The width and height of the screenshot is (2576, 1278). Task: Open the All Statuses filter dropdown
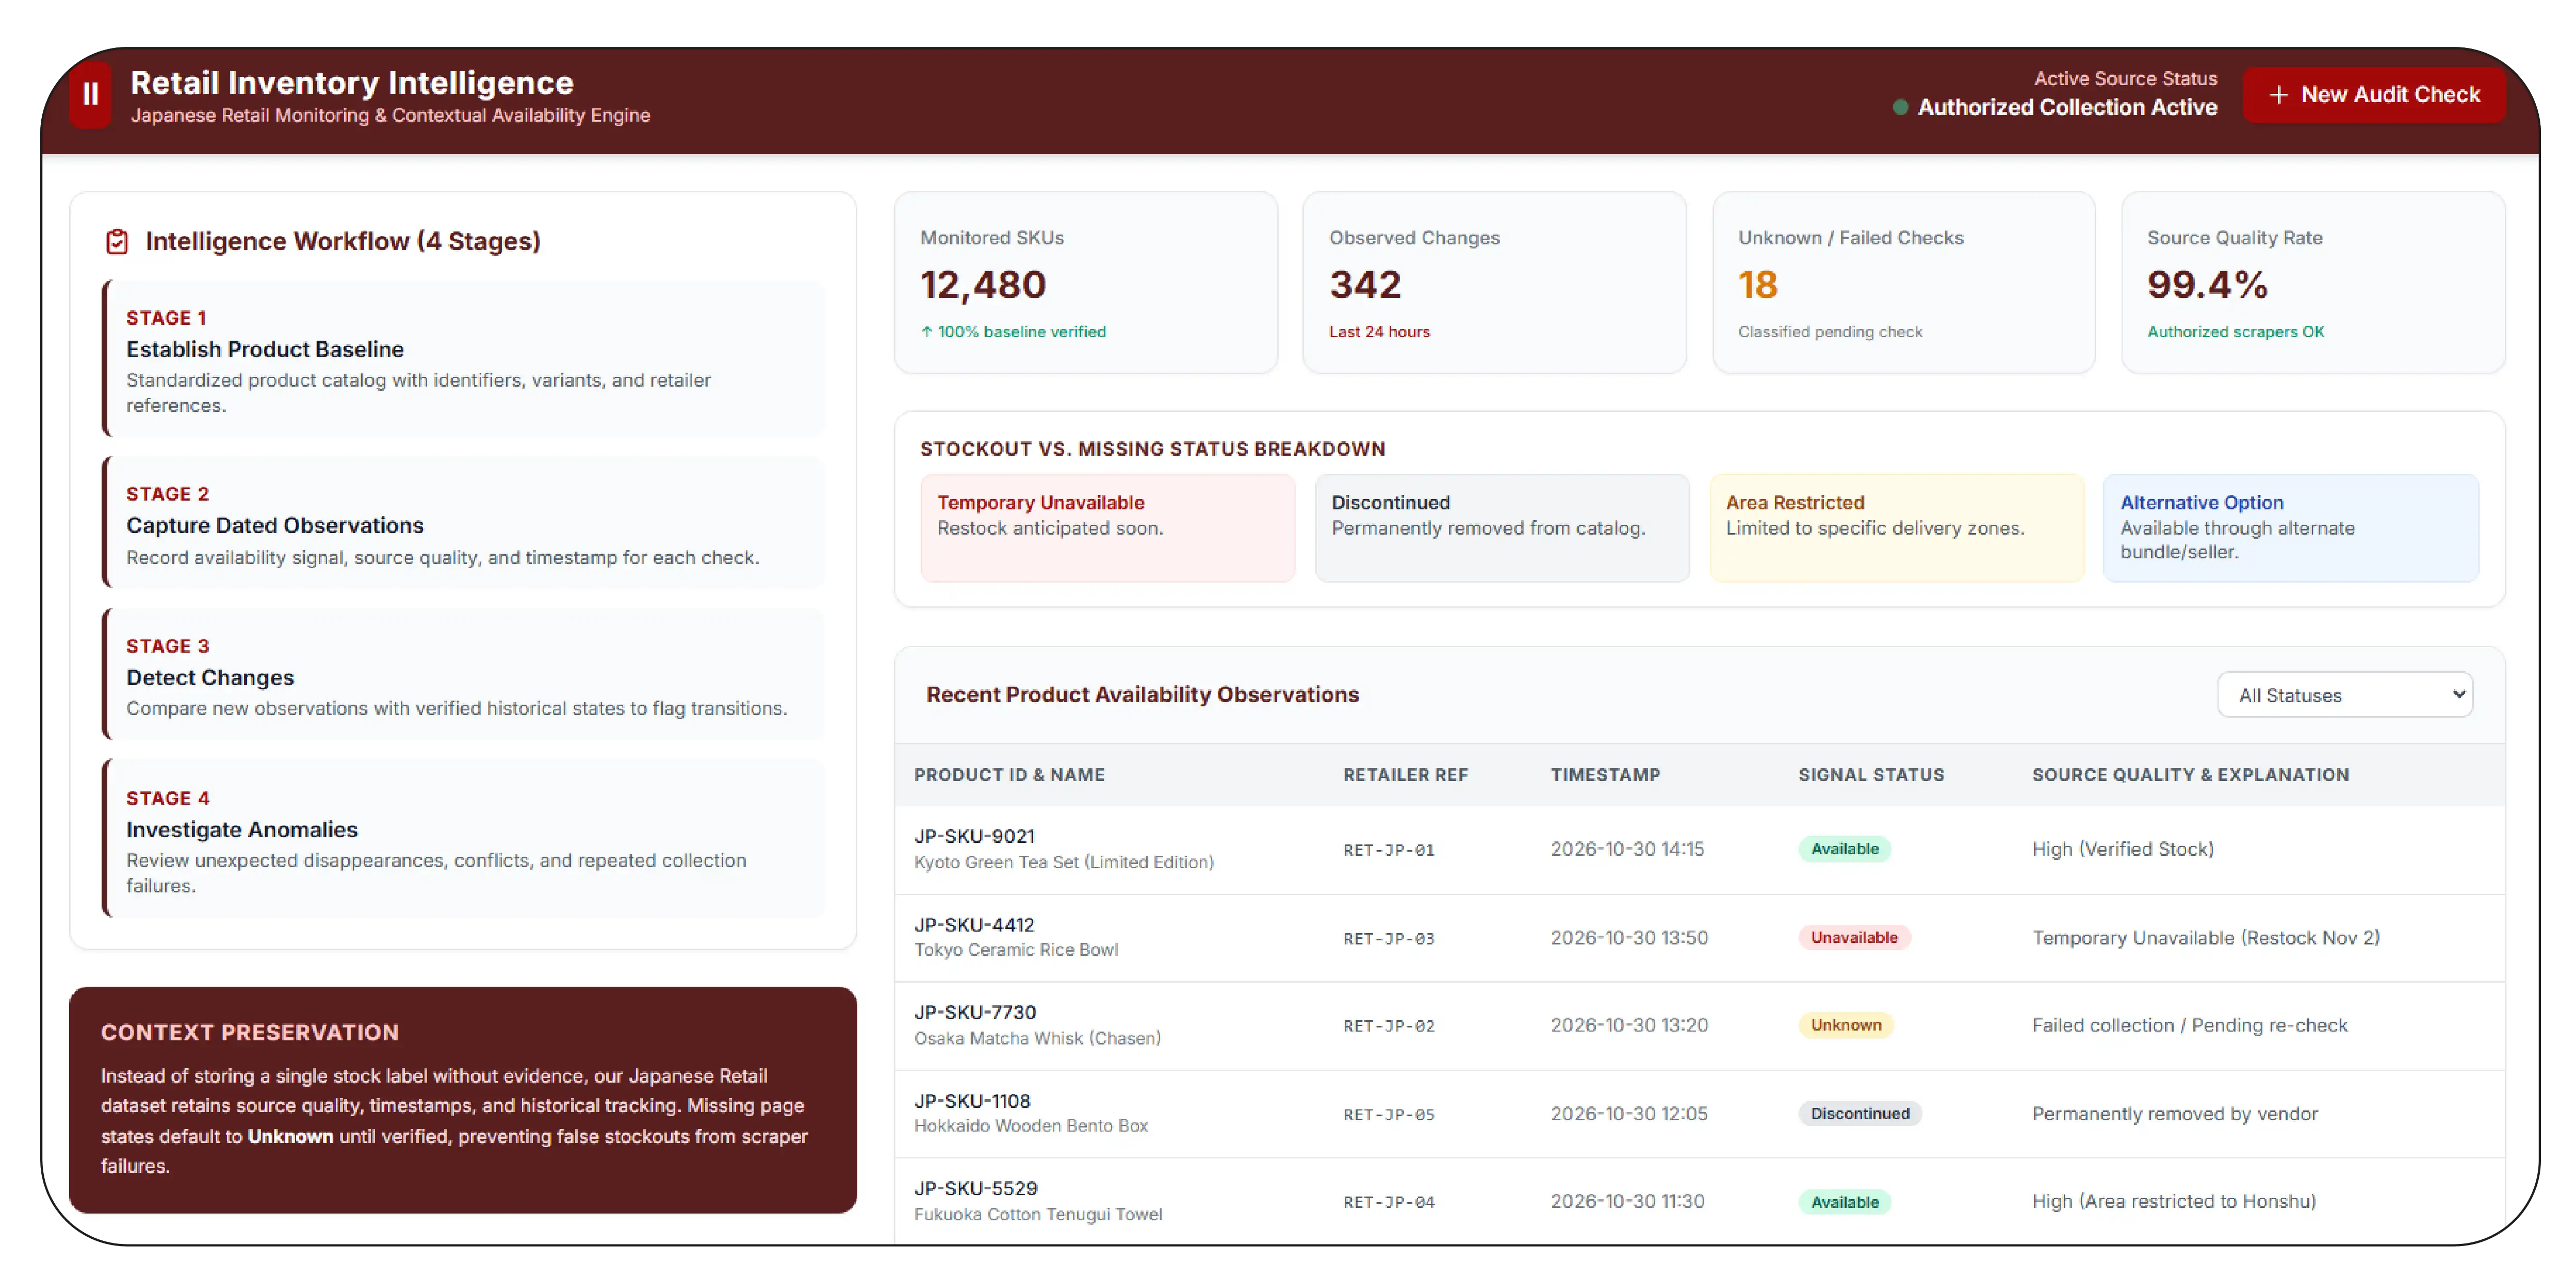[2344, 694]
